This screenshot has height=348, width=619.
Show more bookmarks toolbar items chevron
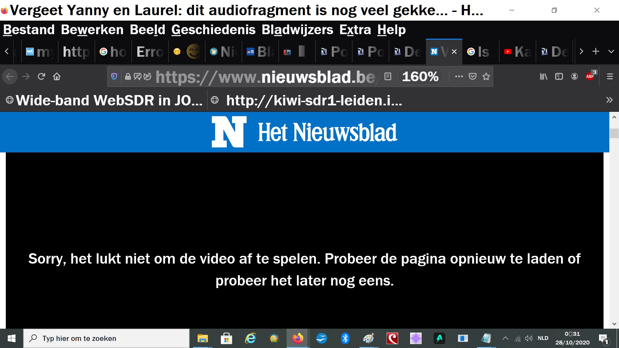coord(609,100)
